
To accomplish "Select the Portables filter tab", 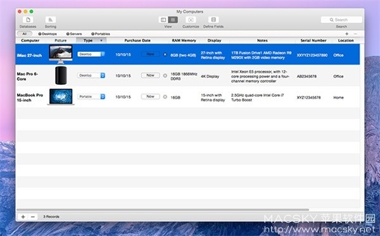I will (x=101, y=34).
